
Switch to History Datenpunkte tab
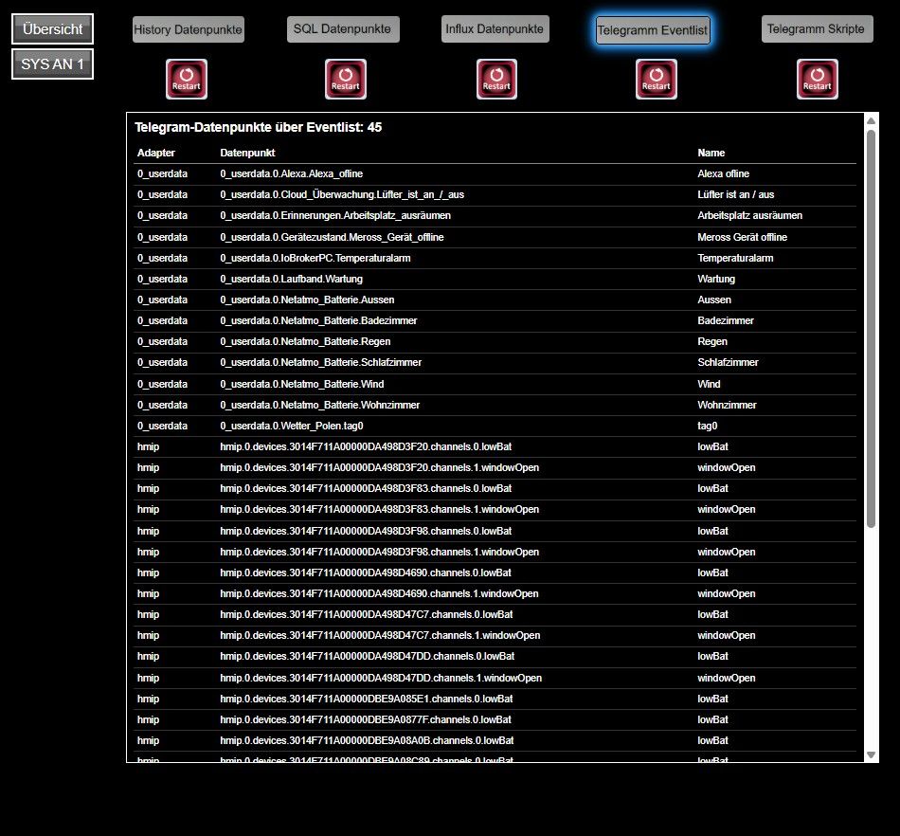pos(189,29)
